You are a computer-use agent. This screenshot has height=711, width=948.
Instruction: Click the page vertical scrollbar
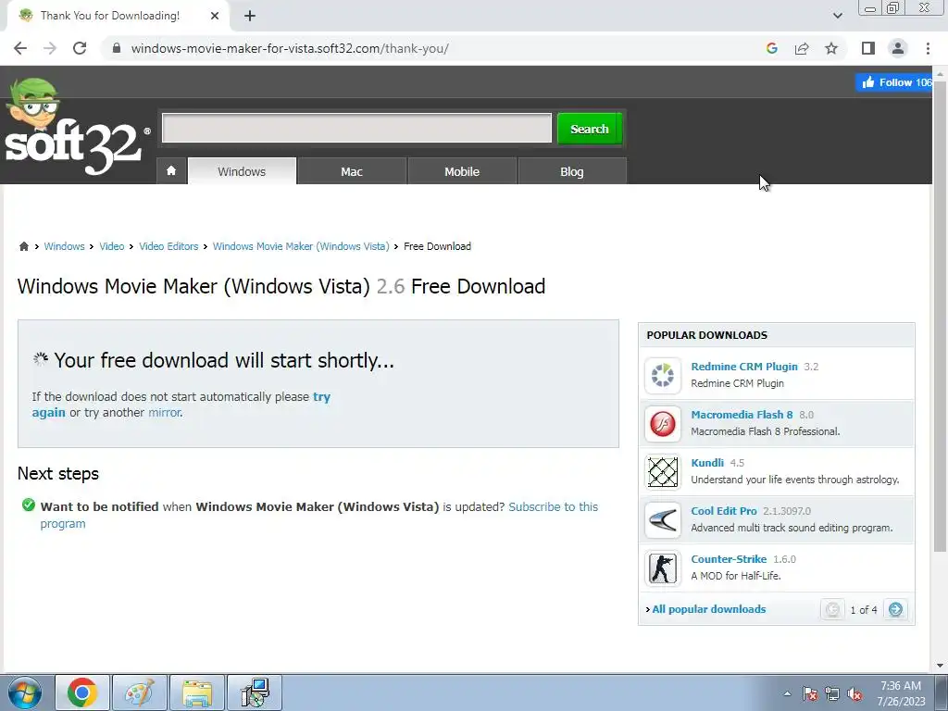[939, 315]
